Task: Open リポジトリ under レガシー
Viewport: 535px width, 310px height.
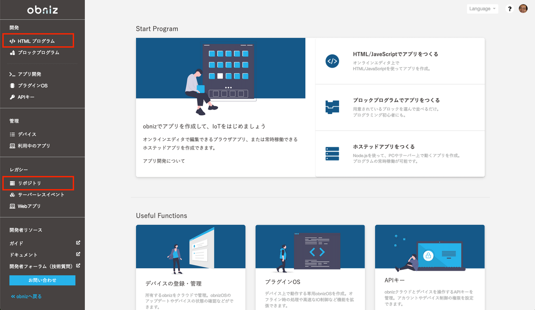Action: pyautogui.click(x=29, y=183)
